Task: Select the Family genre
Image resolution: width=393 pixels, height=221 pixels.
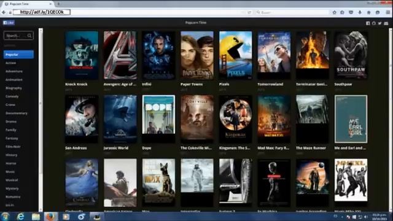Action: pyautogui.click(x=11, y=130)
